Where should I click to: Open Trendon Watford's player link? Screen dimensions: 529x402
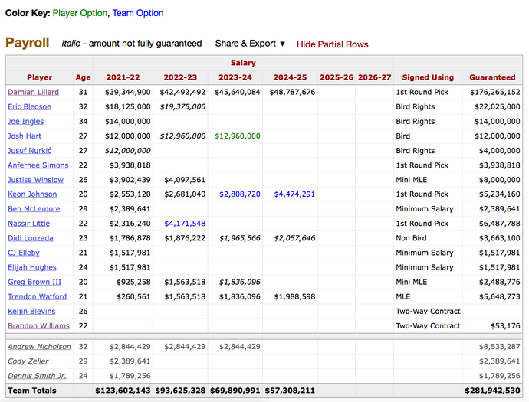point(37,296)
